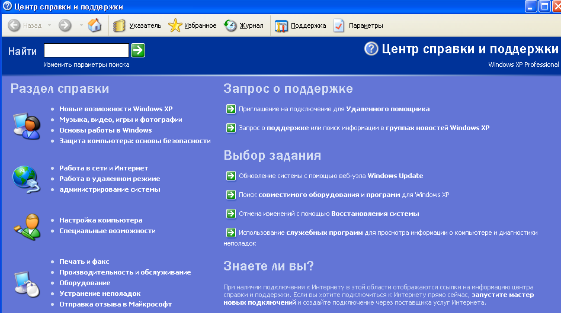Open администрирование системы topic
The image size is (561, 313).
(x=110, y=190)
